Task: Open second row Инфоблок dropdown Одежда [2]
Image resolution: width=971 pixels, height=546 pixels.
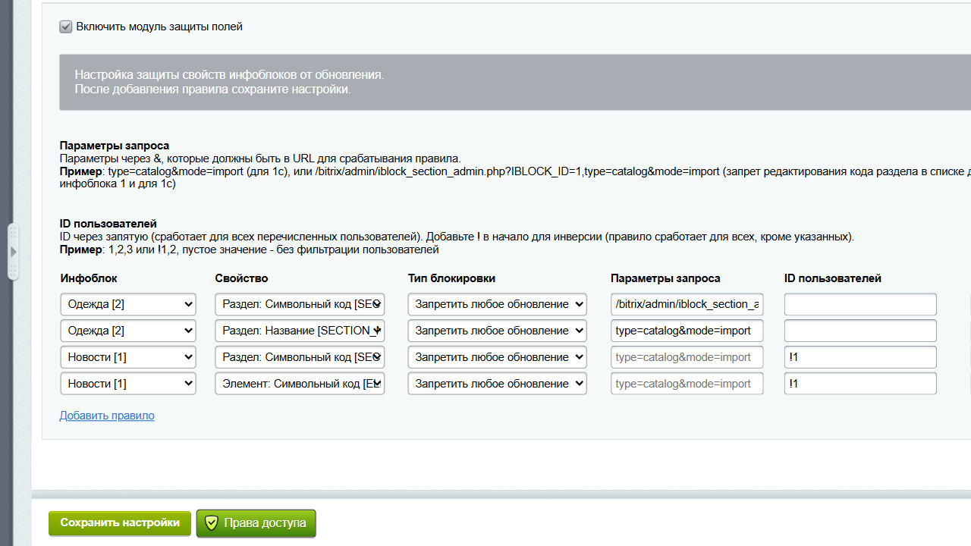Action: (x=128, y=331)
